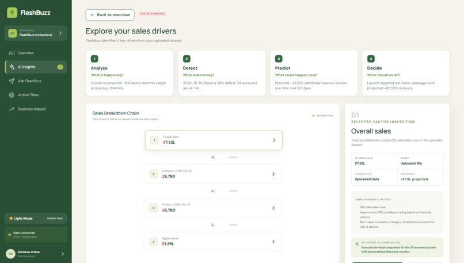Select the Detect step card
Image resolution: width=464 pixels, height=263 pixels.
click(222, 73)
